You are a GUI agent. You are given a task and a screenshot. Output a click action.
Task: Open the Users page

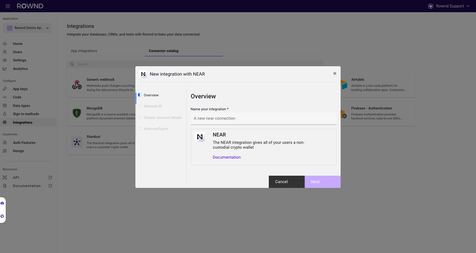(17, 52)
